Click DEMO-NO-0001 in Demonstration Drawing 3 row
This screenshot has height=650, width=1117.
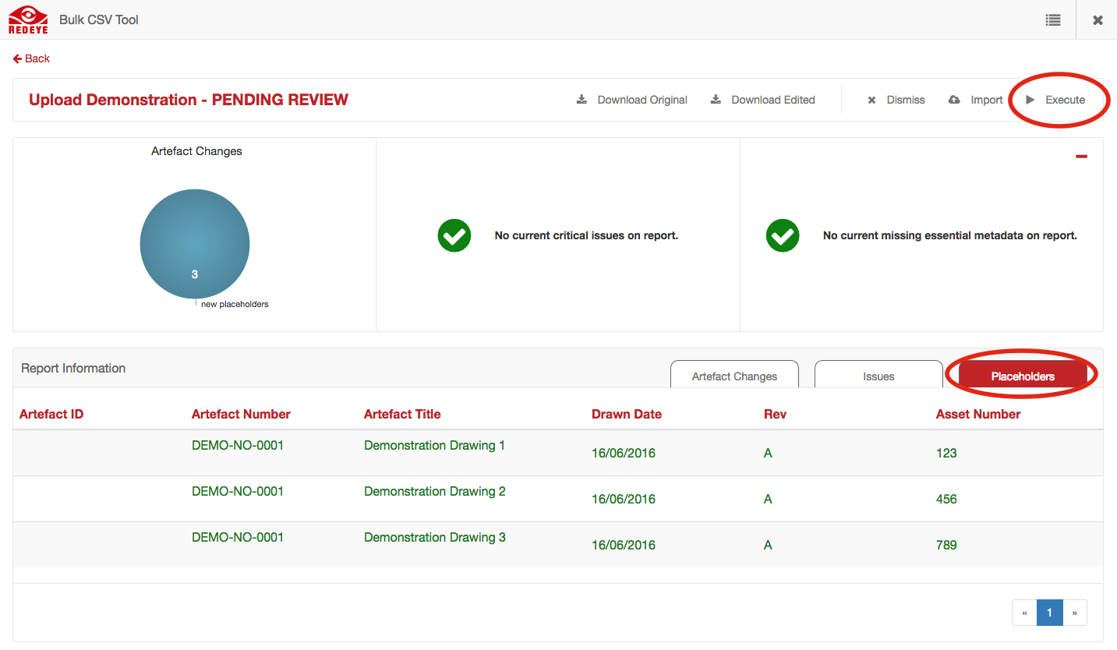coord(238,537)
